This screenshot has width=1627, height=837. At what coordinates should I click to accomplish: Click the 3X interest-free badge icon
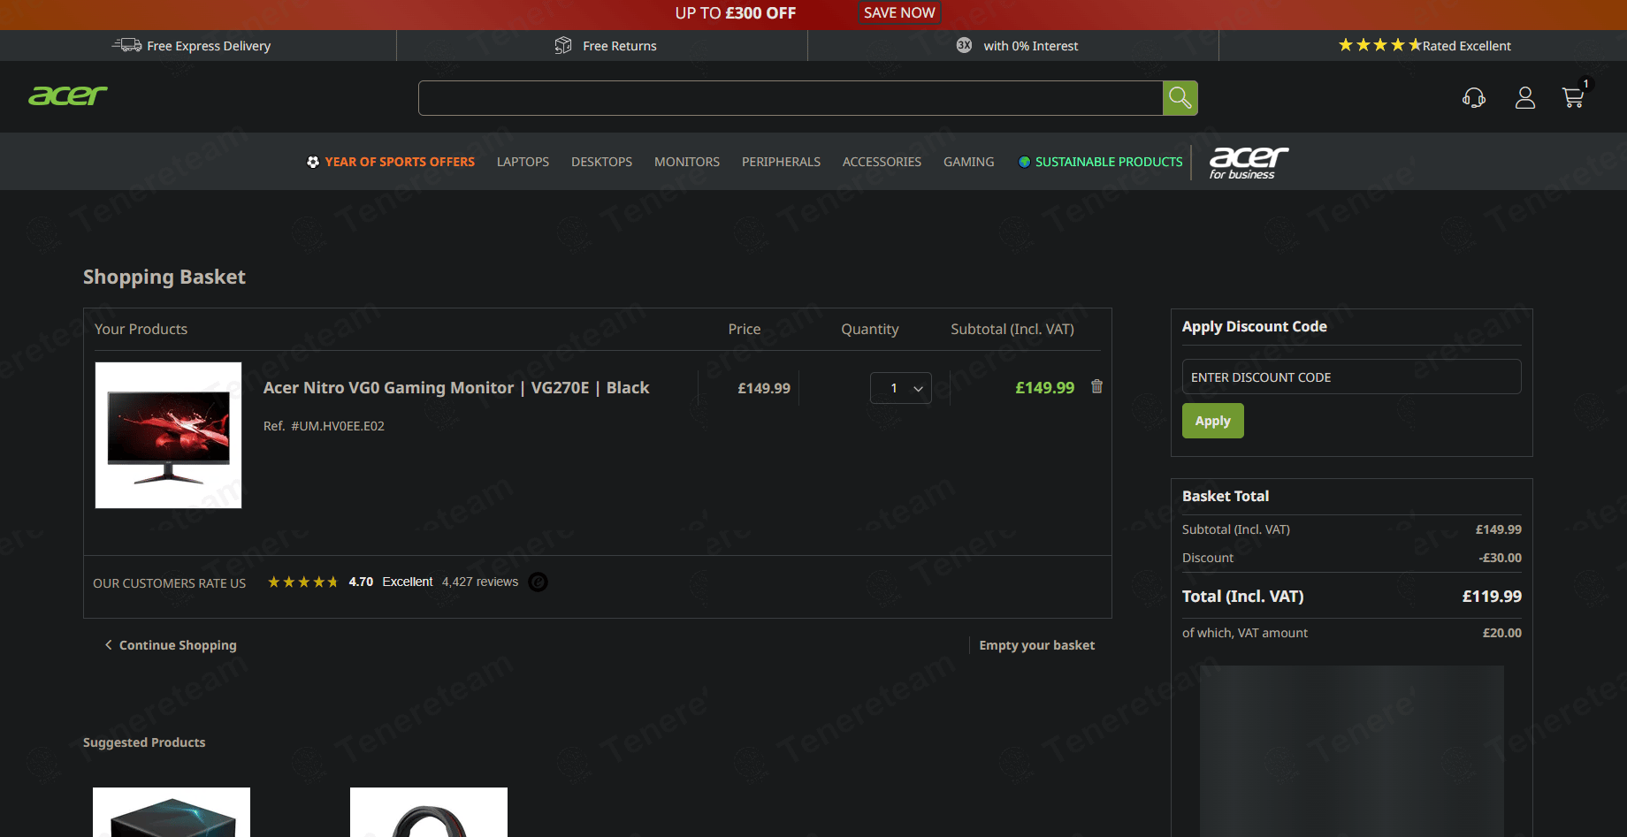[964, 45]
